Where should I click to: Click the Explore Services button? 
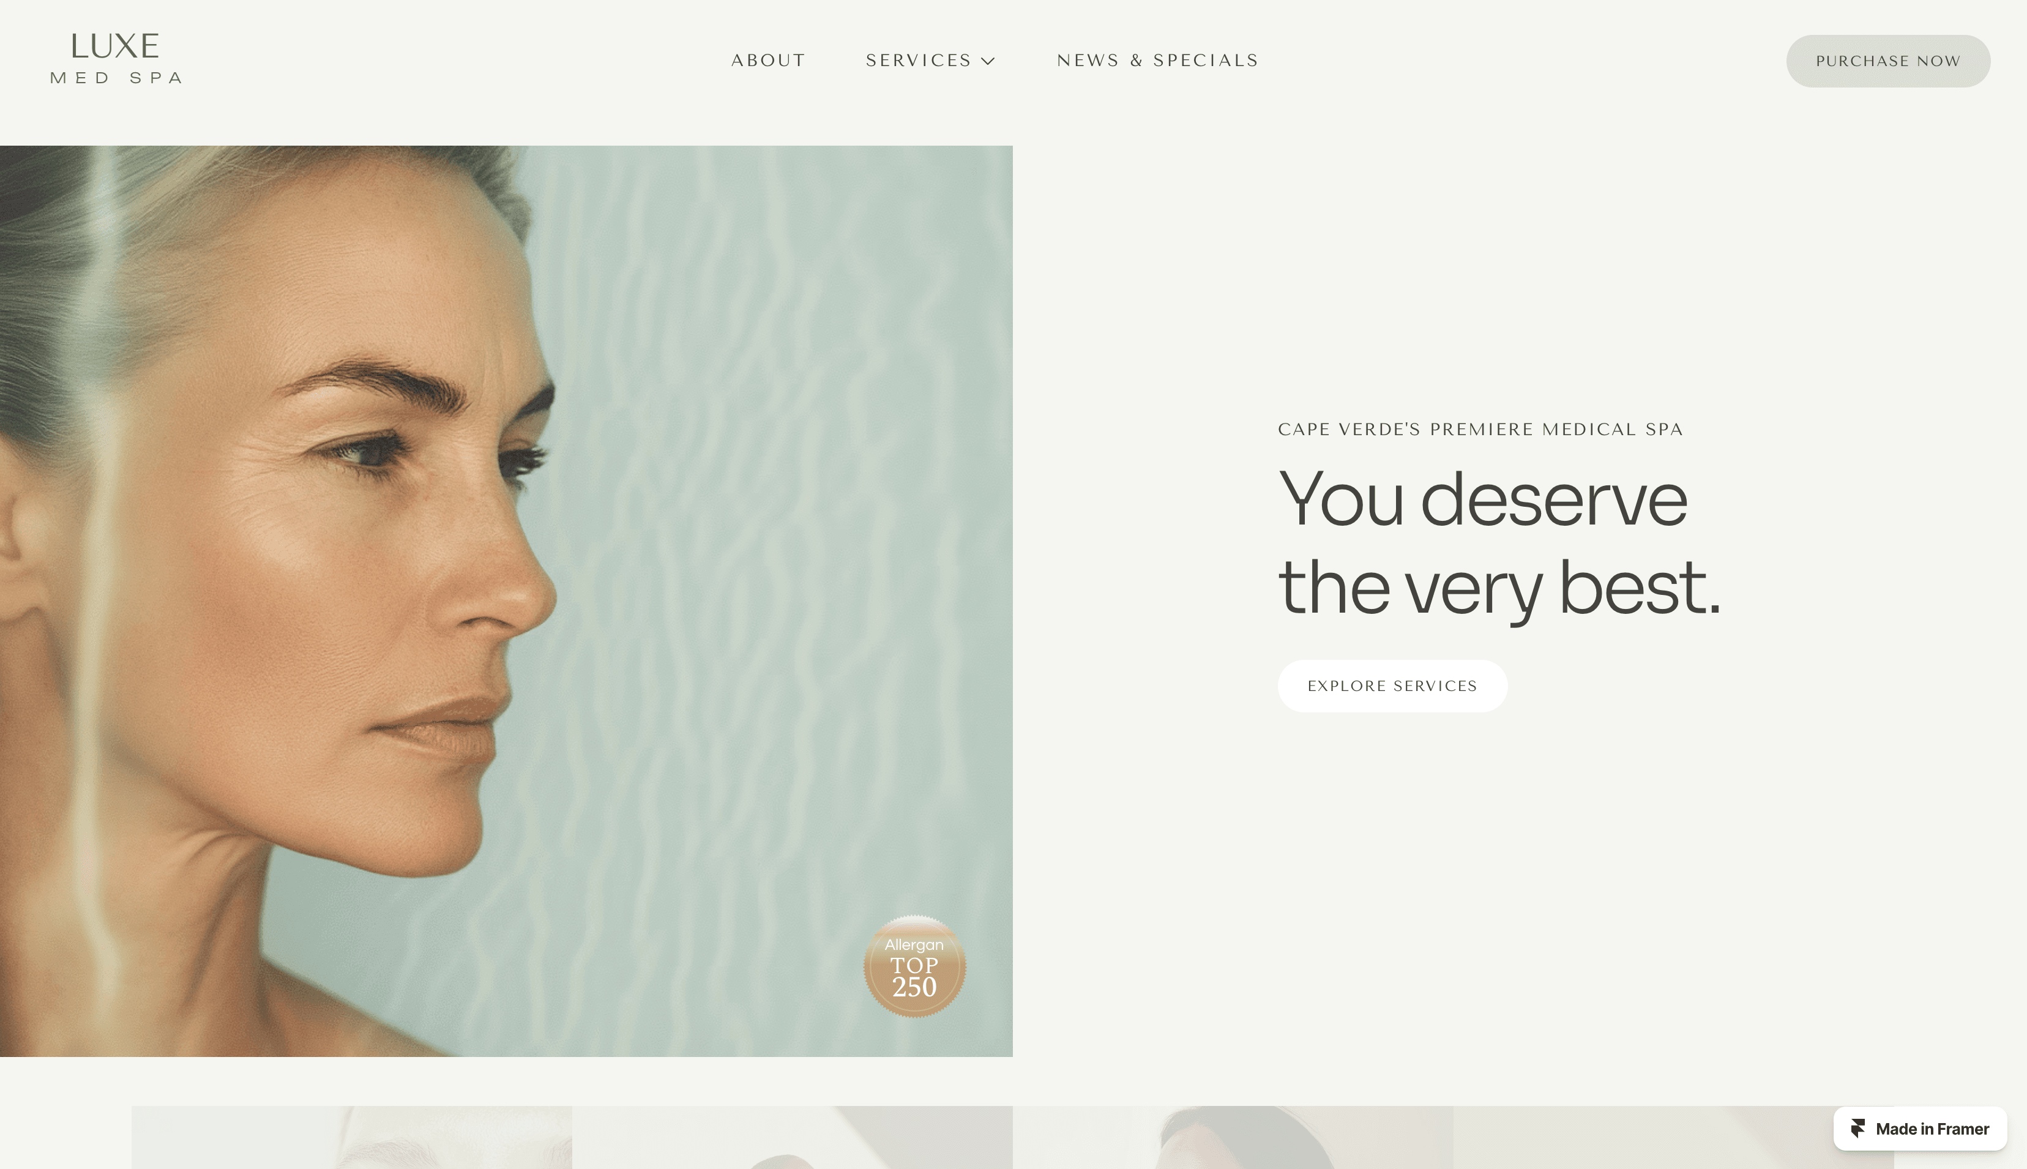point(1393,685)
